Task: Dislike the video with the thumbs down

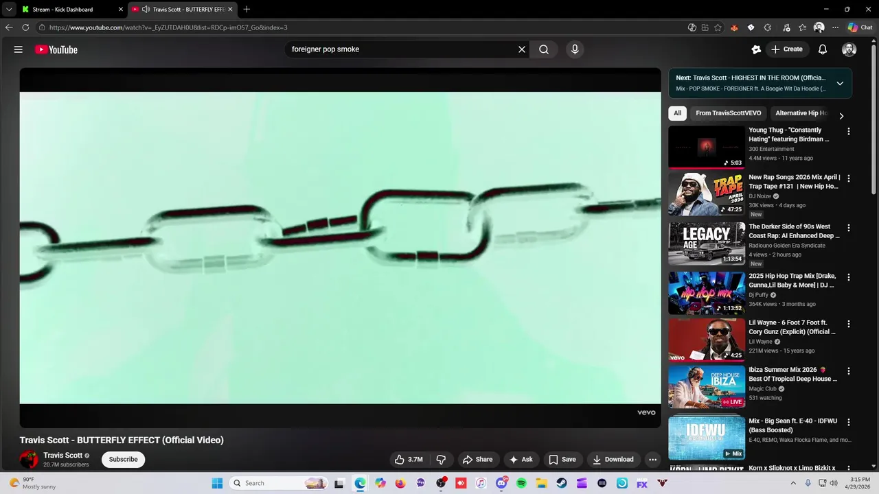Action: tap(442, 460)
